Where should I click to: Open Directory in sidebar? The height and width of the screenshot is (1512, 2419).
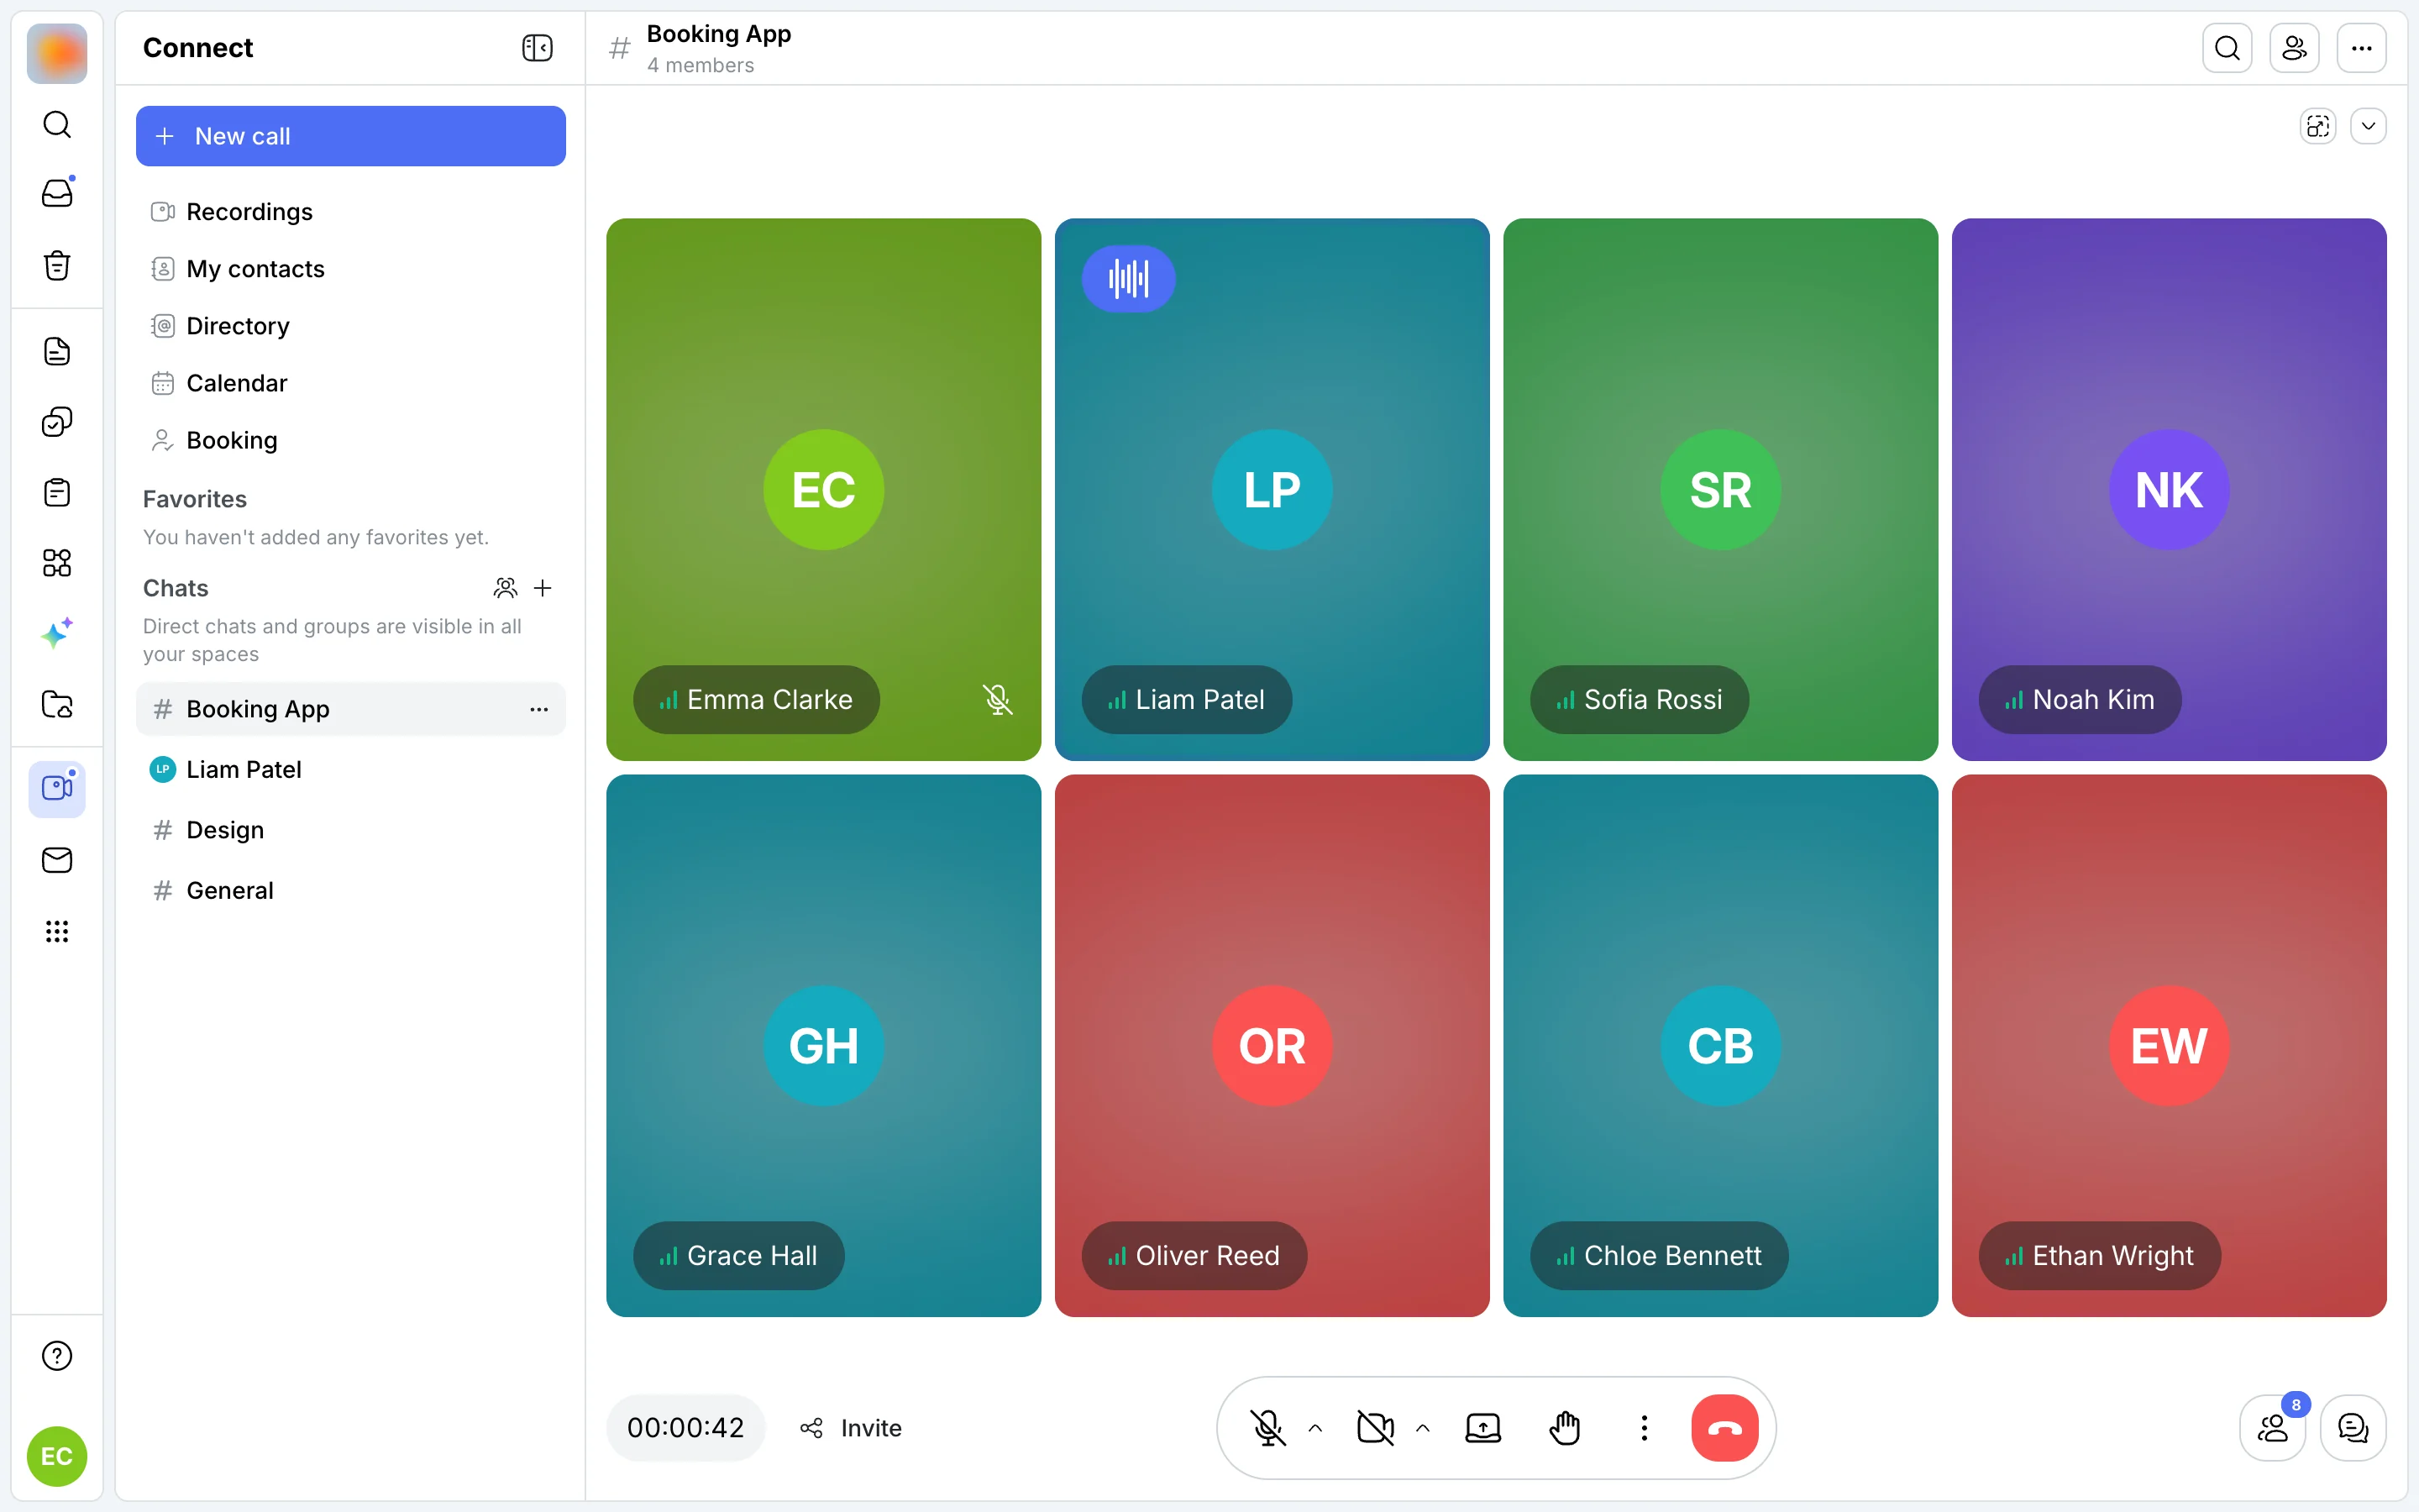[351, 326]
